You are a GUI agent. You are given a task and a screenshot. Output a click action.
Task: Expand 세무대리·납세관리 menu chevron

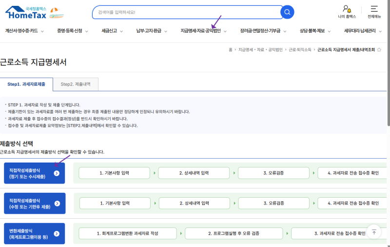(380, 31)
